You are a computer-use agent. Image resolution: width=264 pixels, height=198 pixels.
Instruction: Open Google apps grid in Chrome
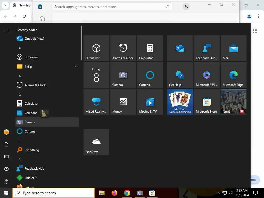[x=255, y=31]
